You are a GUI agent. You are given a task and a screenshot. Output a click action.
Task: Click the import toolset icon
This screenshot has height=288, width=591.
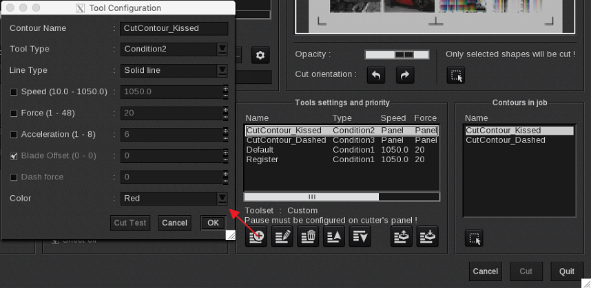pyautogui.click(x=428, y=237)
